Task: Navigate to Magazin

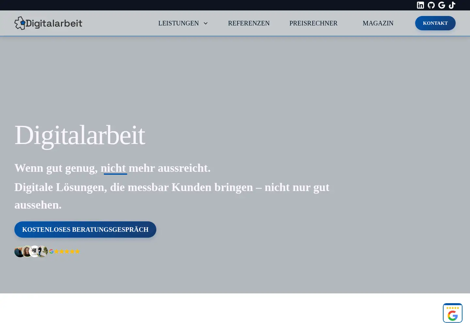Action: [x=378, y=23]
